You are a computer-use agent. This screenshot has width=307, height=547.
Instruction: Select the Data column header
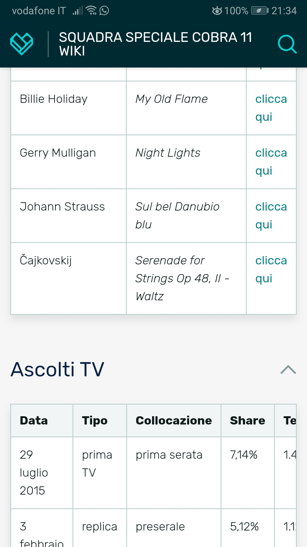(34, 421)
